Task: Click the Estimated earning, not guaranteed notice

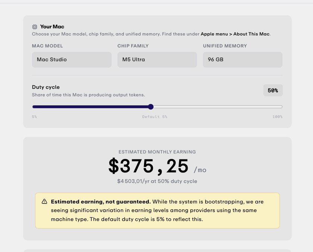Action: (x=157, y=211)
